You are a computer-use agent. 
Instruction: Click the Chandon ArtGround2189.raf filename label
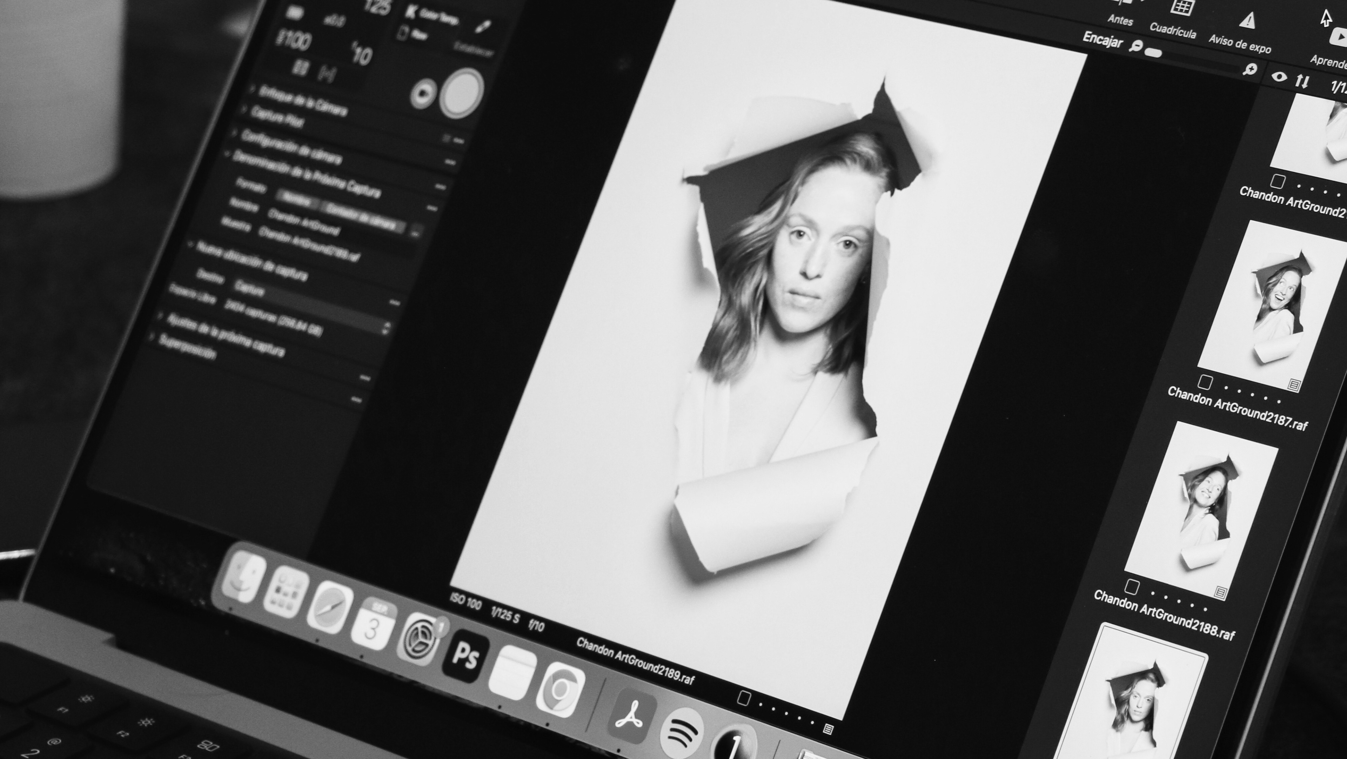click(635, 661)
